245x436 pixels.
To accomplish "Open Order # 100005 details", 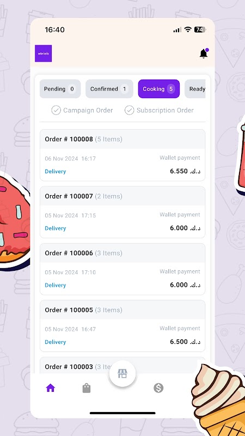I will (122, 326).
